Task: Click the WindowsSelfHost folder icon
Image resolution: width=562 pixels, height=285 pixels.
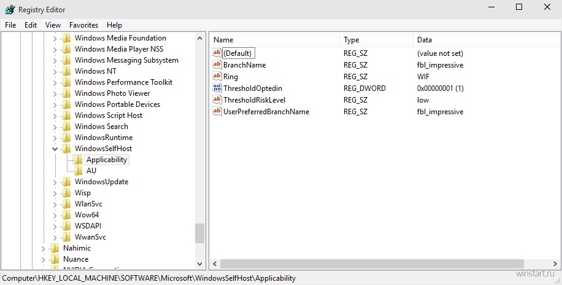Action: [x=67, y=149]
